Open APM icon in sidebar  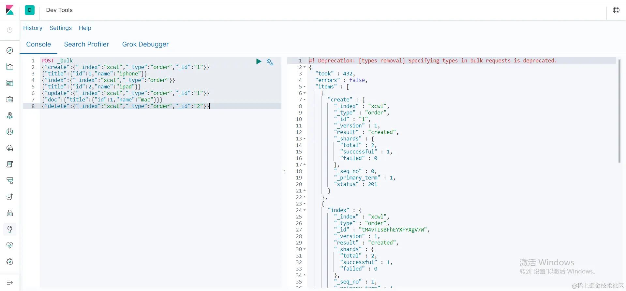(10, 180)
